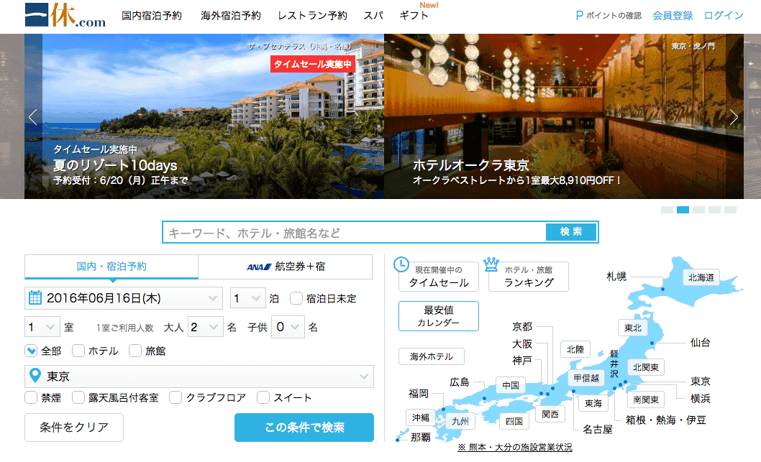761x462 pixels.
Task: Enable クラブフロア checkbox
Action: (x=176, y=397)
